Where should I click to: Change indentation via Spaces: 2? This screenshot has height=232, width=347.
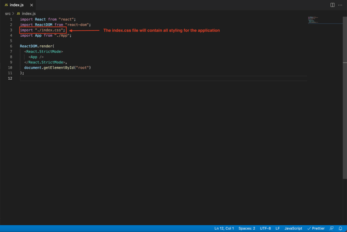[247, 228]
